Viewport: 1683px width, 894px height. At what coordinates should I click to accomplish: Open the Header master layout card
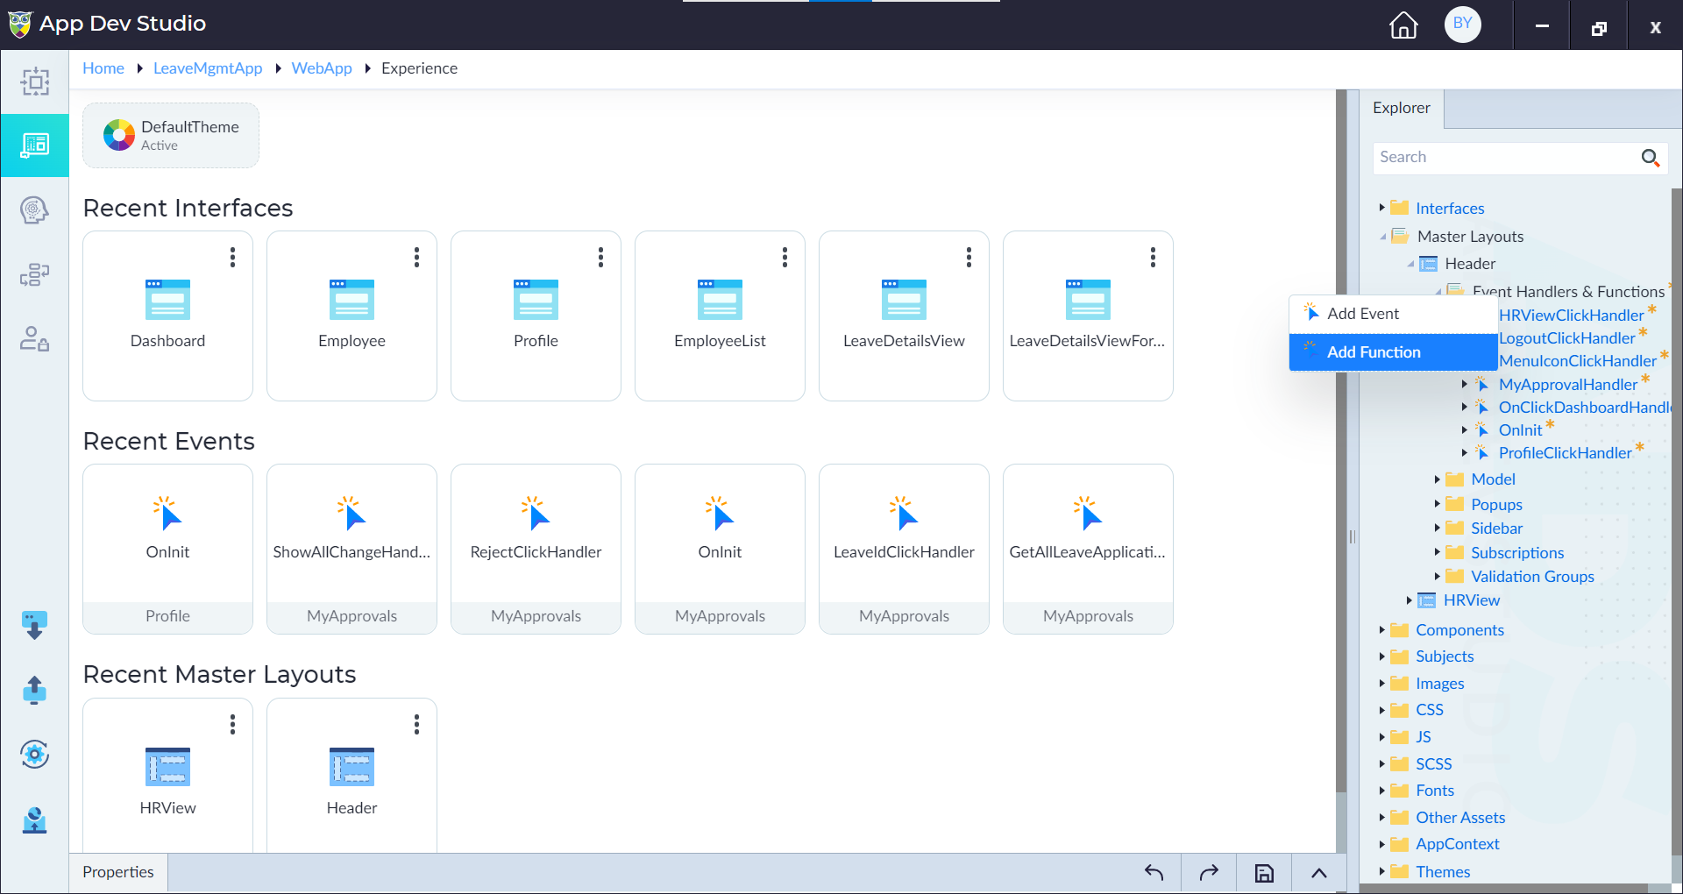point(352,775)
